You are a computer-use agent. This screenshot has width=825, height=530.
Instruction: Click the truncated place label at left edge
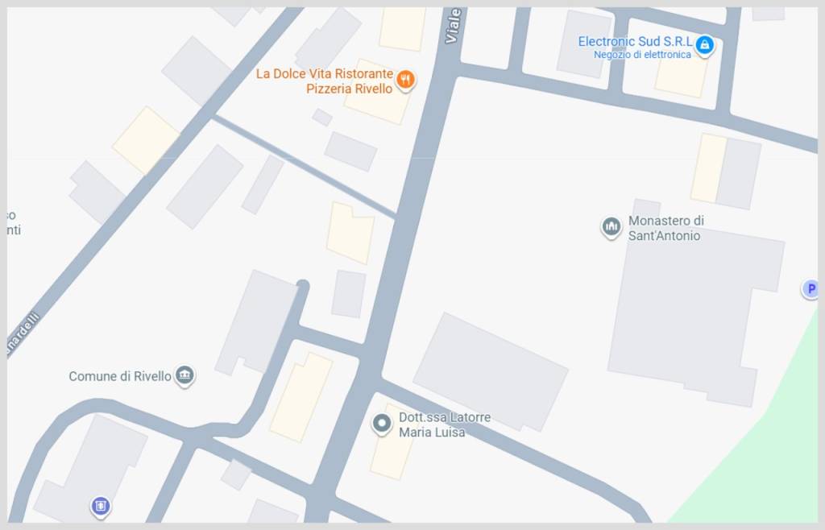pos(14,222)
